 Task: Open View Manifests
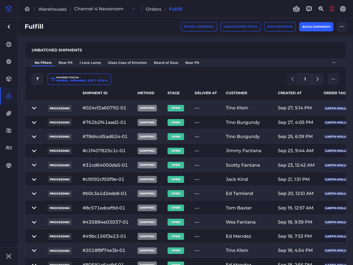point(279,27)
